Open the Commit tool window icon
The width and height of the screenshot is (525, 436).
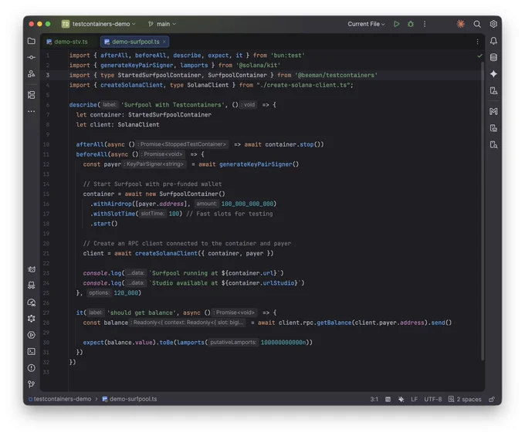tap(32, 58)
